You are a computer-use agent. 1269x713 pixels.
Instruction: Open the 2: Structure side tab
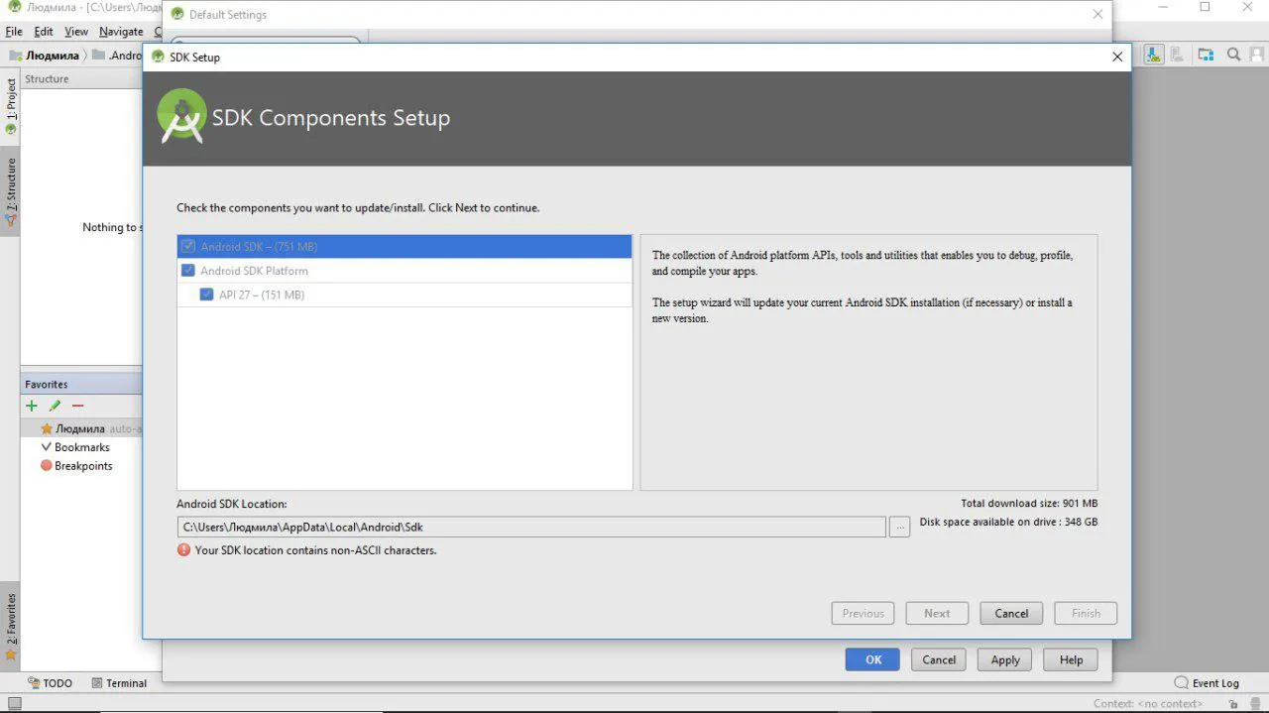click(11, 190)
